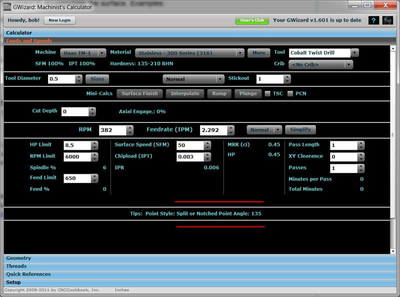400x297 pixels.
Task: Click the User's Club button
Action: coord(252,20)
